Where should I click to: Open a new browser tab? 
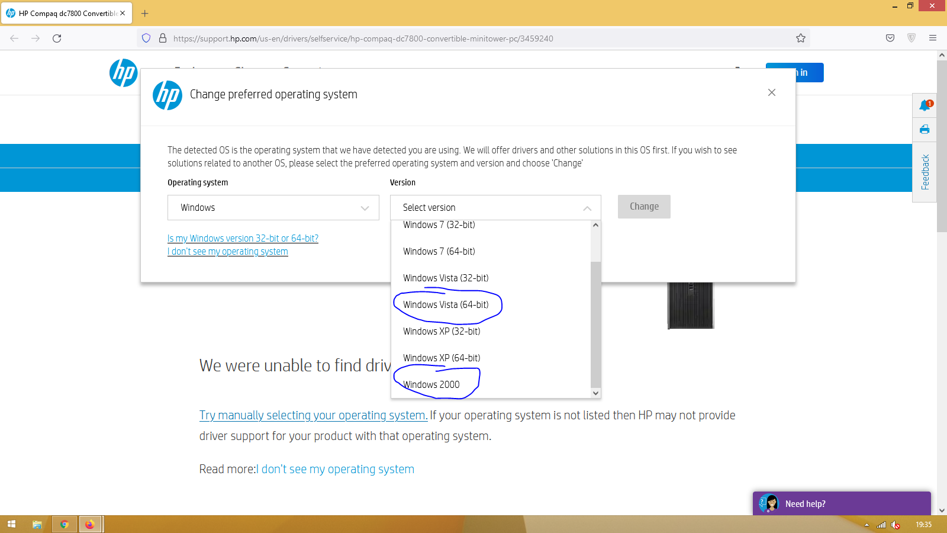[145, 13]
